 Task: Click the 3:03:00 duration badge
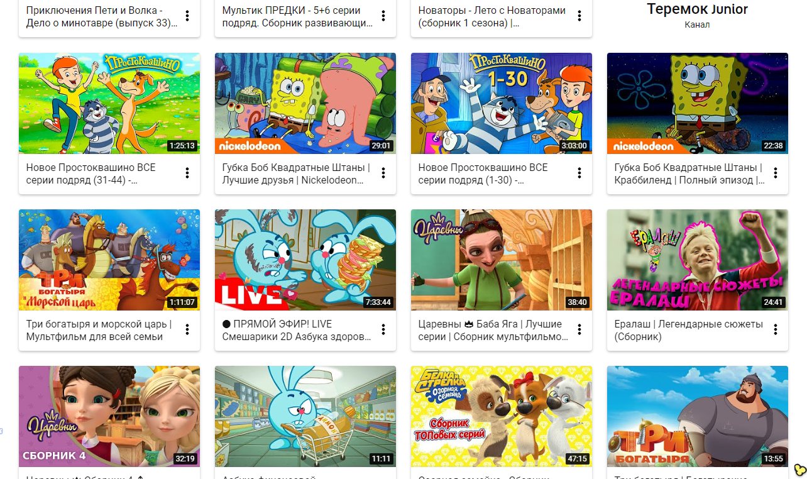[x=574, y=146]
